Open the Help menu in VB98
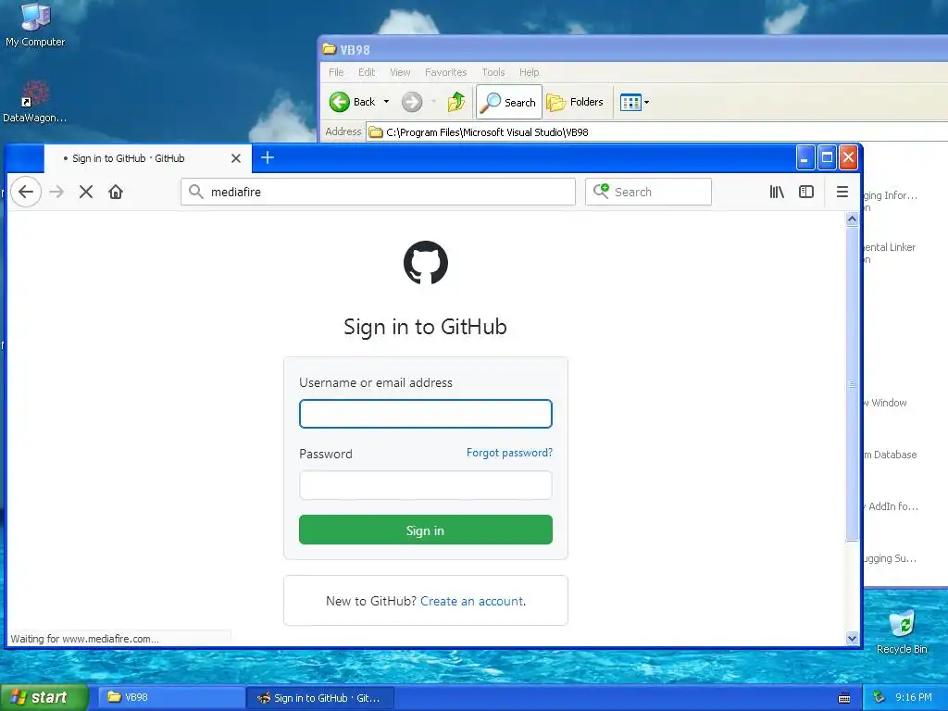Image resolution: width=948 pixels, height=711 pixels. (529, 72)
